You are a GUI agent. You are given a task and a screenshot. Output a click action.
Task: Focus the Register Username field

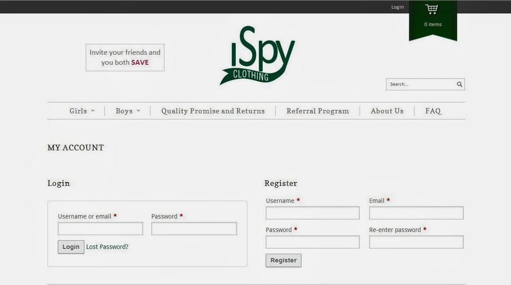[313, 213]
